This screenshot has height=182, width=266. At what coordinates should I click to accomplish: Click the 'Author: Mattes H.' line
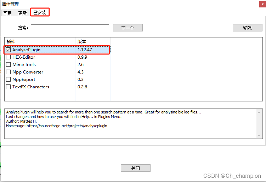21,121
